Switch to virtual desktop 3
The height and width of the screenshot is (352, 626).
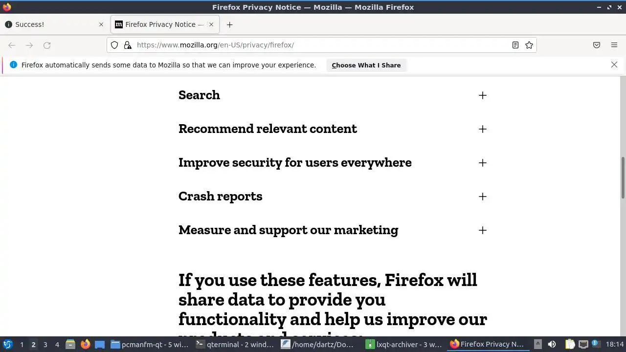[45, 345]
